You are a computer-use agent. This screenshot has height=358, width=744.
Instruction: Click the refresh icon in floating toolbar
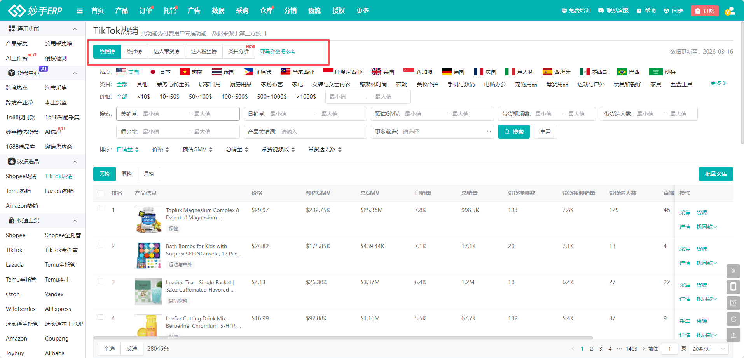(733, 319)
